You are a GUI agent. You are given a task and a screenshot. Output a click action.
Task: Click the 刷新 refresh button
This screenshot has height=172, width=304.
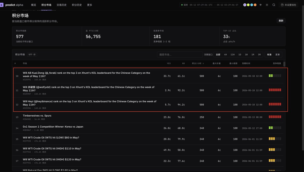[281, 21]
